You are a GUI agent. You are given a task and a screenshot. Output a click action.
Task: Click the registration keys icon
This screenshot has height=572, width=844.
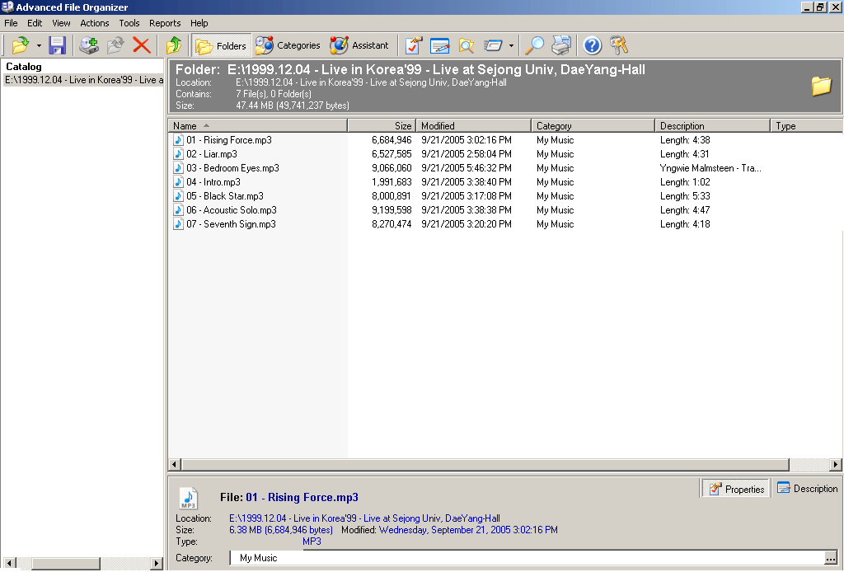coord(619,45)
